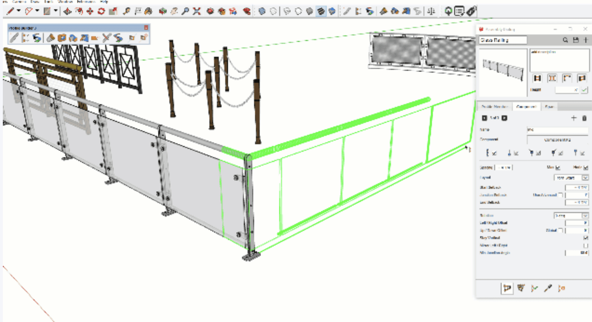Switch to the Profile Member tab
Viewport: 592px width, 322px height.
click(494, 107)
